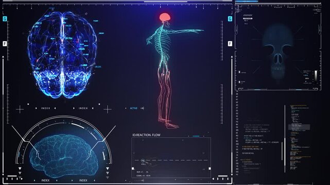330x185 pixels.
Task: Click the first INDEX label below the side brain
Action: pos(45,180)
